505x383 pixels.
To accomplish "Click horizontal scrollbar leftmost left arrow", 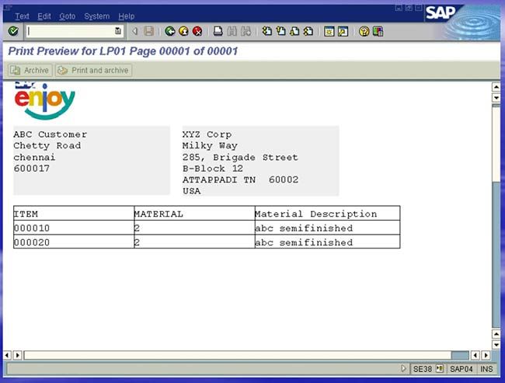I will [7, 355].
